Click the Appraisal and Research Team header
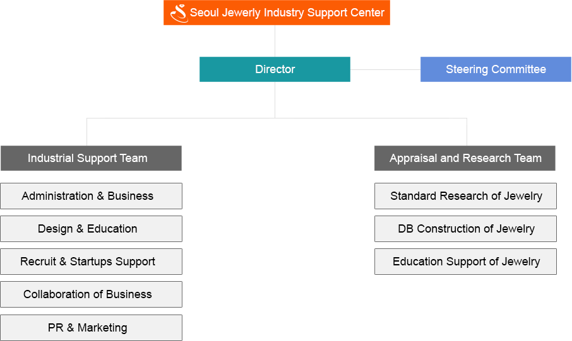The height and width of the screenshot is (341, 572). [465, 158]
